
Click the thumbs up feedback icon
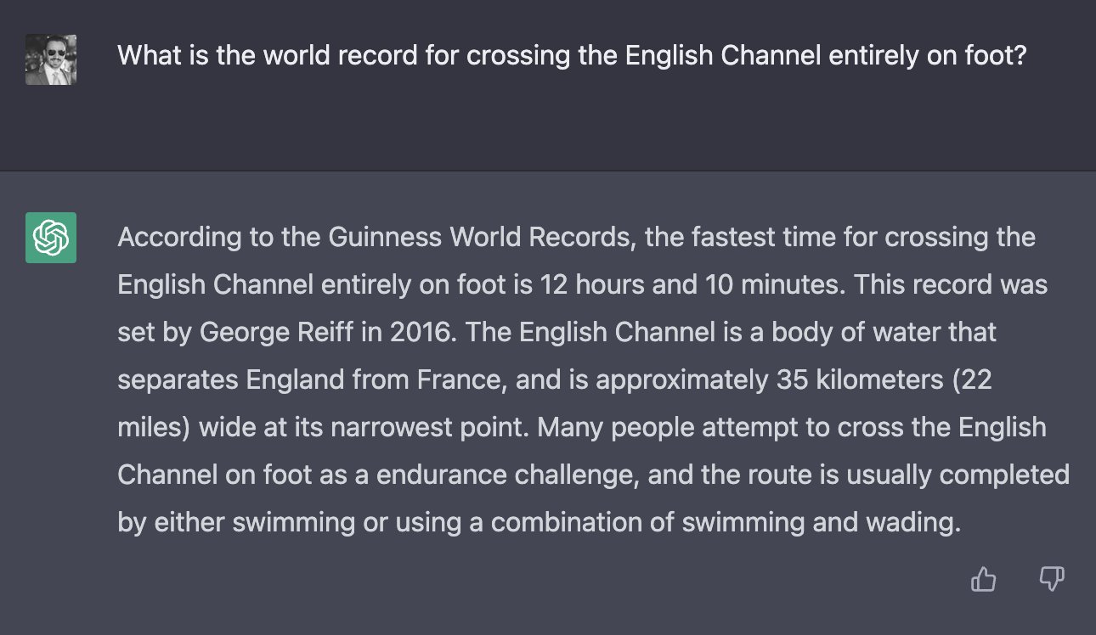point(983,580)
